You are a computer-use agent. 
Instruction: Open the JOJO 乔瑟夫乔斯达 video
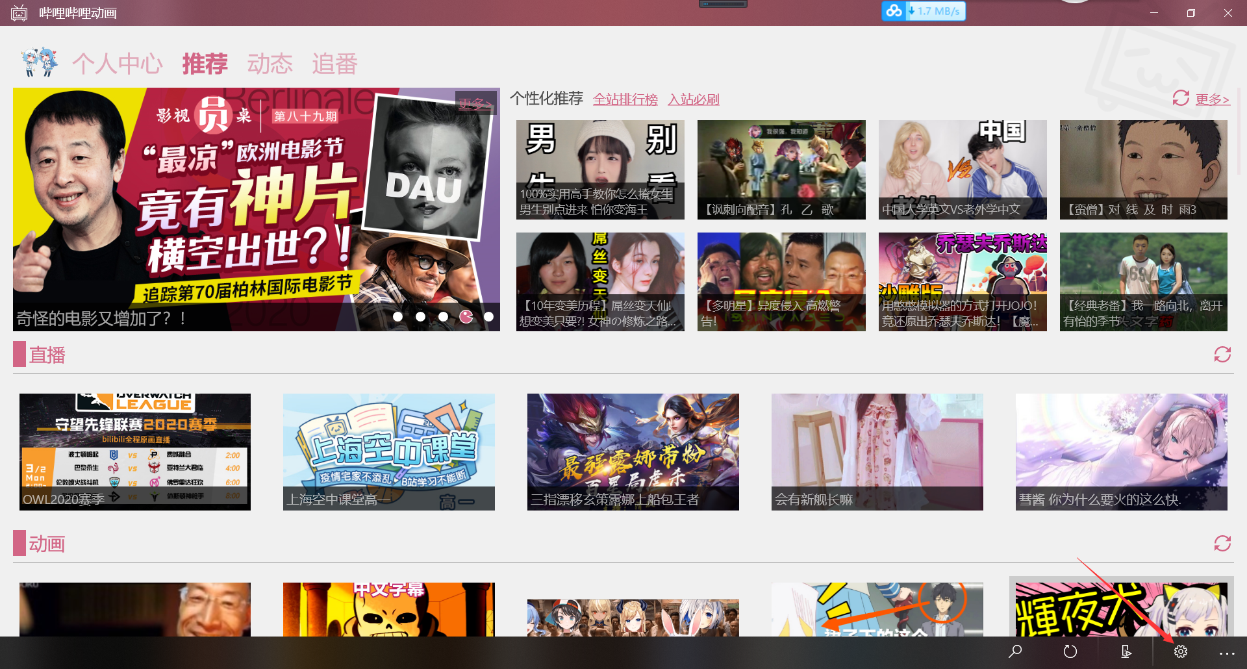click(963, 282)
